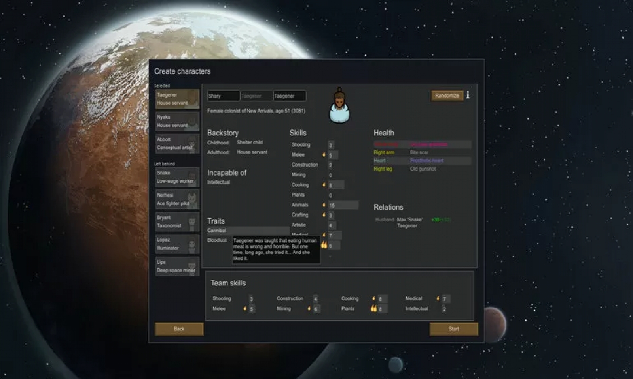The width and height of the screenshot is (633, 379).
Task: Select Lopez Illuminator card
Action: (177, 244)
